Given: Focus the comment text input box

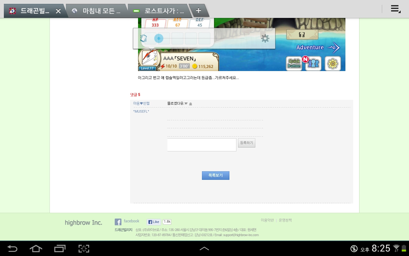Looking at the screenshot, I should 202,145.
